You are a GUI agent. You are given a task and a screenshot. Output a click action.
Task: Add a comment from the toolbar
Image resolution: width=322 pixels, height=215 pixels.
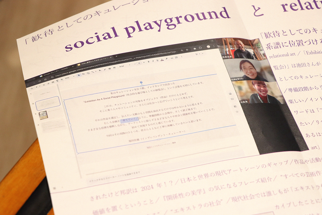176,57
